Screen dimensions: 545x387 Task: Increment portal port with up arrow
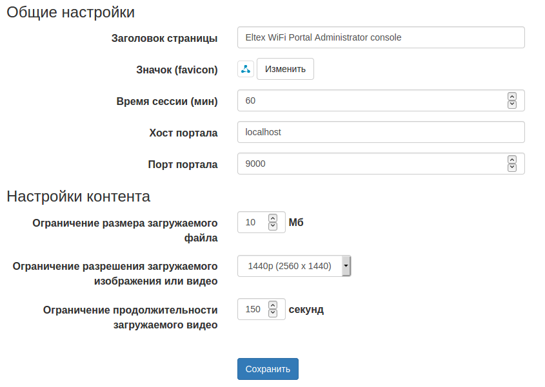(x=512, y=160)
